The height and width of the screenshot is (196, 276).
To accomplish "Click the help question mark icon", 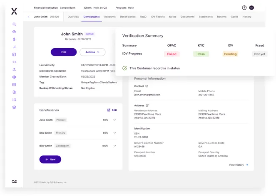I will pos(244,7).
